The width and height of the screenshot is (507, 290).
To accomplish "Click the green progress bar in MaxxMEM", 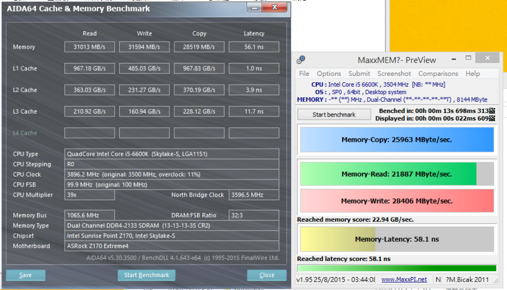I will click(x=397, y=268).
